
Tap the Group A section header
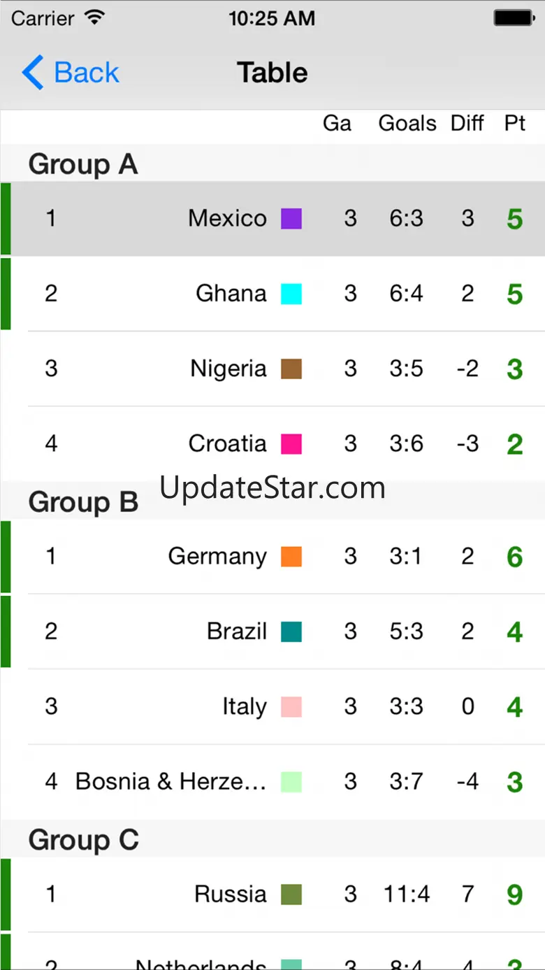(x=83, y=164)
